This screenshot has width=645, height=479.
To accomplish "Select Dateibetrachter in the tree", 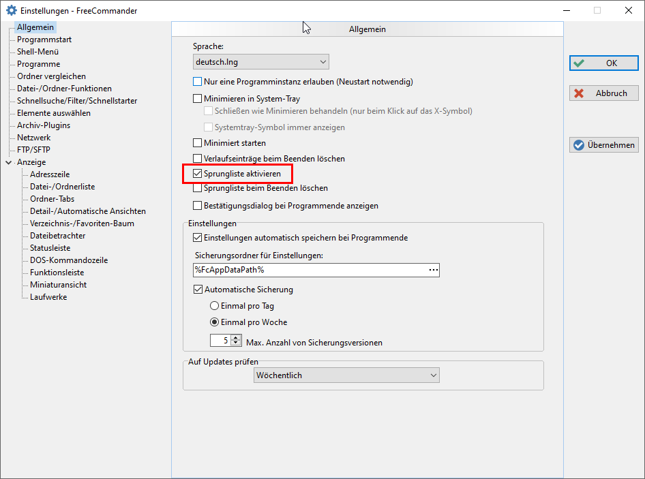I will click(x=57, y=236).
